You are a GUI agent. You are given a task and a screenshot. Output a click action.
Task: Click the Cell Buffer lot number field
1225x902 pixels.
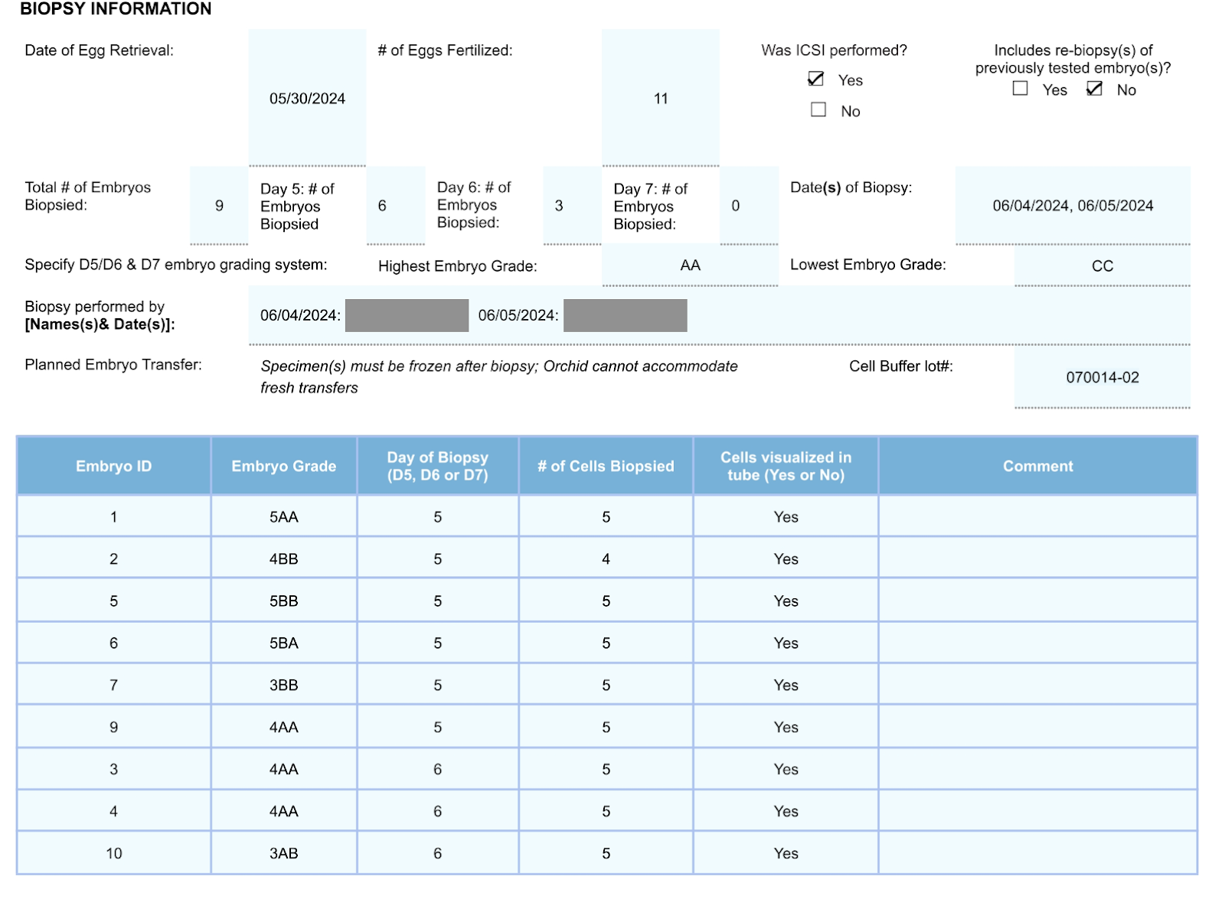tap(1102, 377)
